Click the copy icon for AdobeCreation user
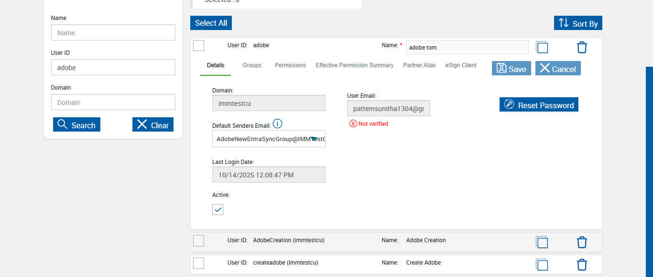653x277 pixels. click(542, 242)
